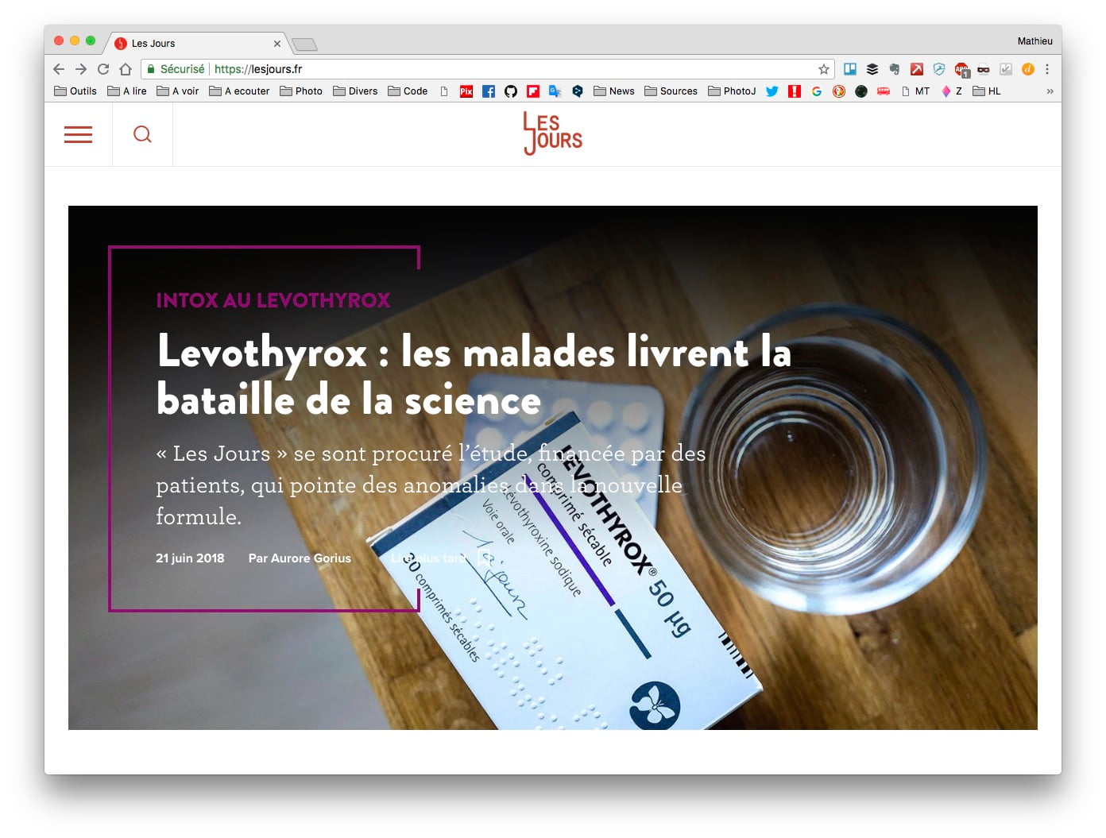Screen dimensions: 1106x838
Task: Open the Evernote elephant extension
Action: (895, 69)
